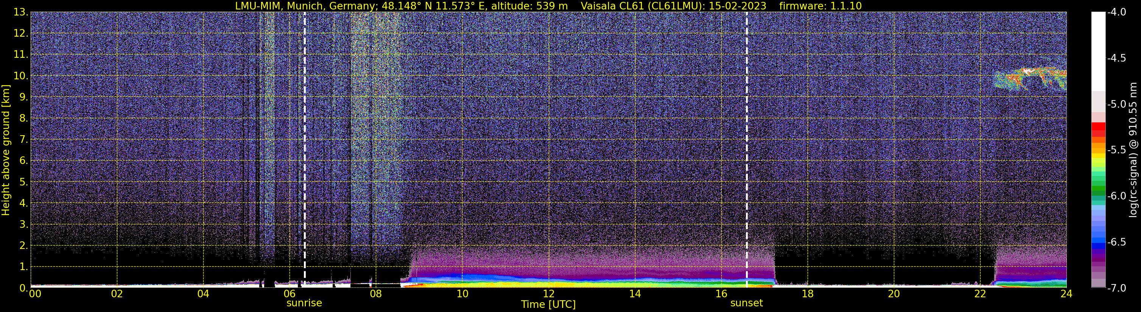The image size is (1141, 312).
Task: Click the plot title text starting with LMU-MIM, Munich
Action: (548, 6)
